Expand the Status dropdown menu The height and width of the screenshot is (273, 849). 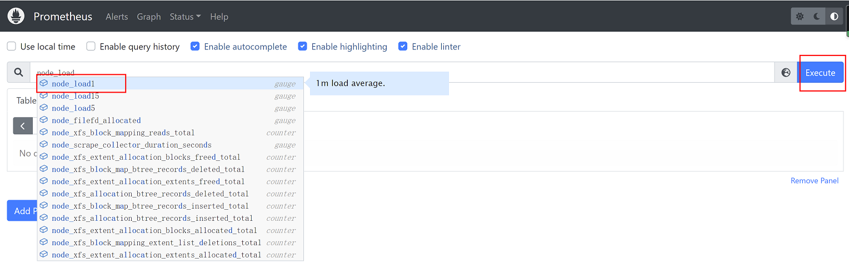pyautogui.click(x=185, y=17)
